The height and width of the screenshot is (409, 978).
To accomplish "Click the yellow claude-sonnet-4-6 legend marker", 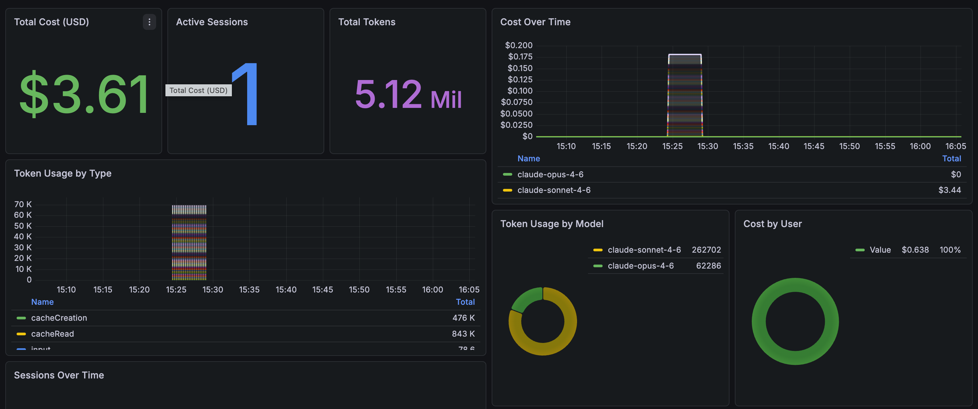I will pos(508,190).
